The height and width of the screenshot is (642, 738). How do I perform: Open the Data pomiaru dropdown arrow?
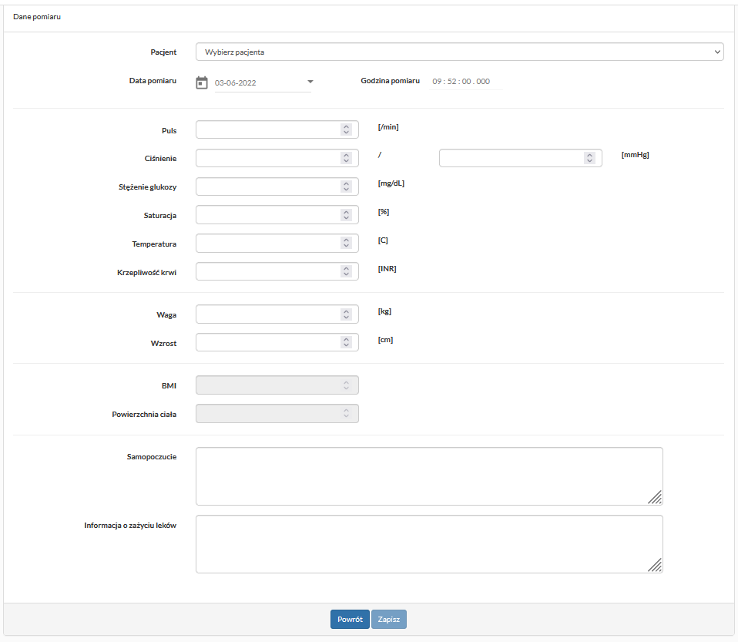click(x=310, y=82)
